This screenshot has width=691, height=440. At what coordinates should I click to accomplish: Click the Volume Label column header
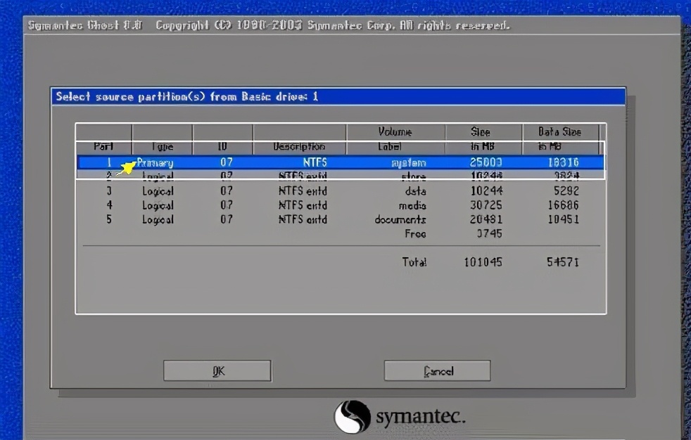[395, 139]
